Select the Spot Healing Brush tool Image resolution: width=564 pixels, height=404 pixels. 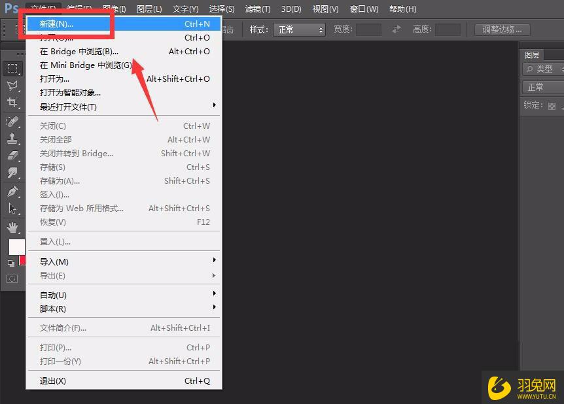(12, 122)
